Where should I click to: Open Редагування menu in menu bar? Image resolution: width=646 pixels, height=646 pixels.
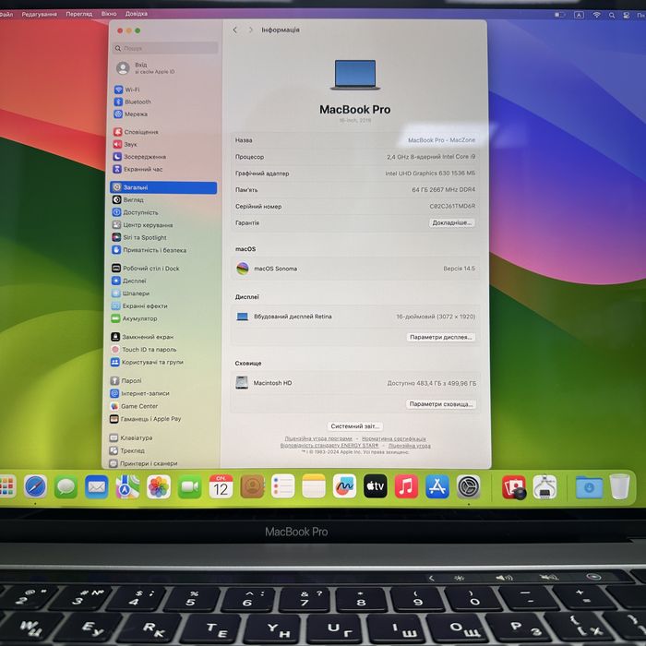click(x=39, y=14)
